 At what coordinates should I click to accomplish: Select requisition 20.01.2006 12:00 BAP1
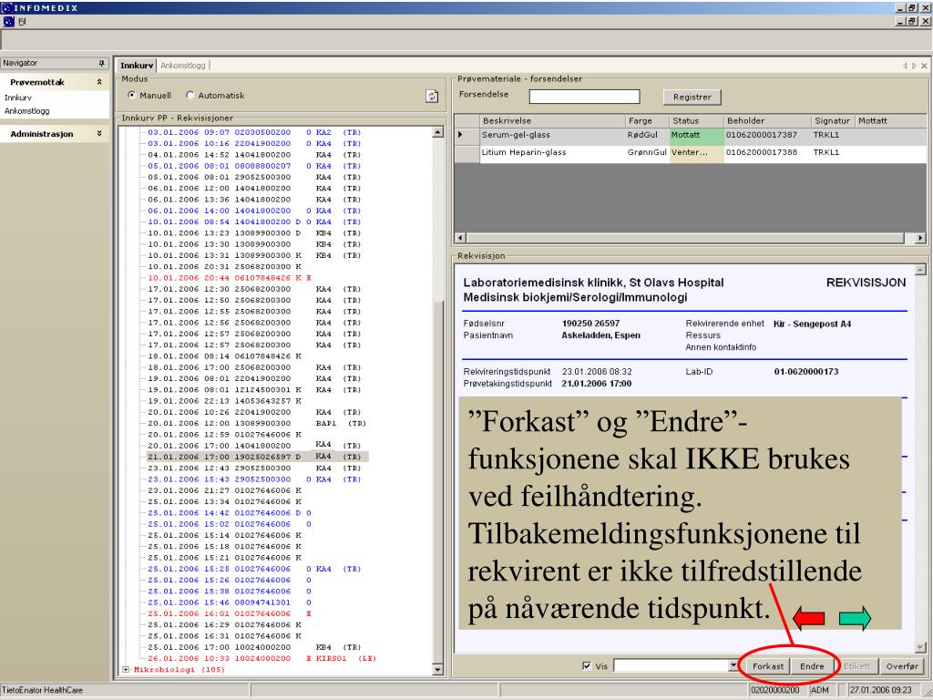click(257, 423)
